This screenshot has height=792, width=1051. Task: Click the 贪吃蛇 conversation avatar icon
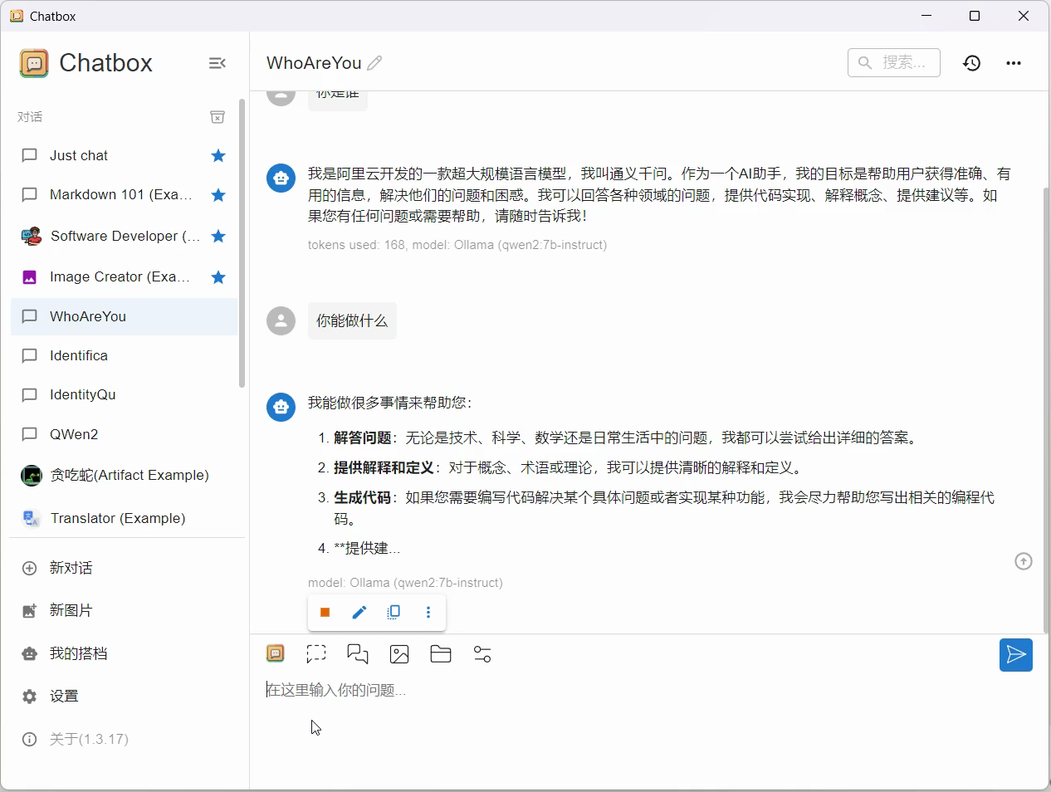(31, 475)
